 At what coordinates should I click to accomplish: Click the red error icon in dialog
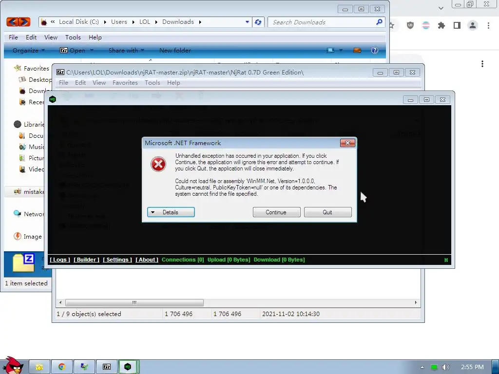coord(158,164)
